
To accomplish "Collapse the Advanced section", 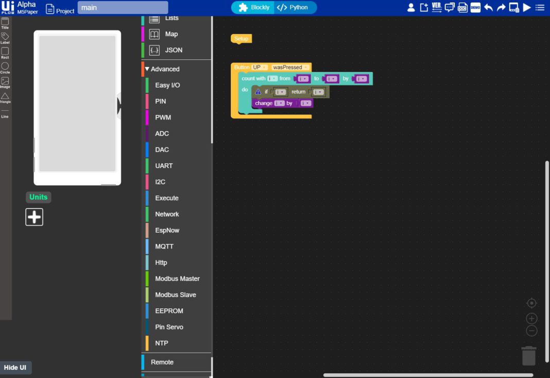I will coord(147,69).
